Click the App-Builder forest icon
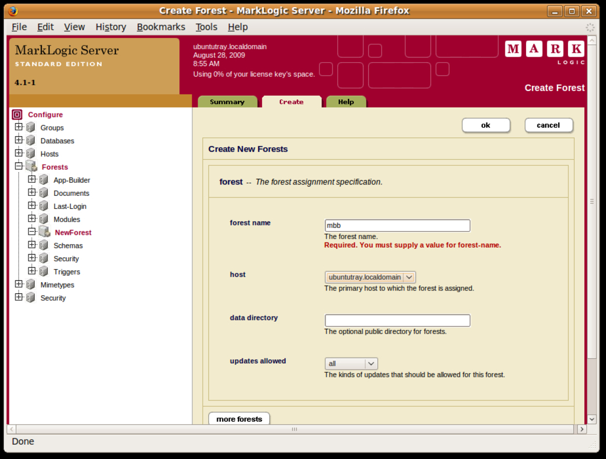606x459 pixels. [44, 180]
